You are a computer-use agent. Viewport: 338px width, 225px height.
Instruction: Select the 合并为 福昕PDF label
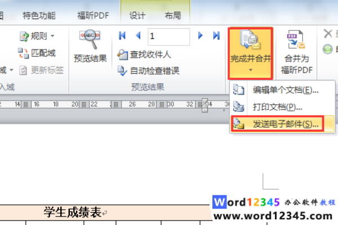point(297,64)
